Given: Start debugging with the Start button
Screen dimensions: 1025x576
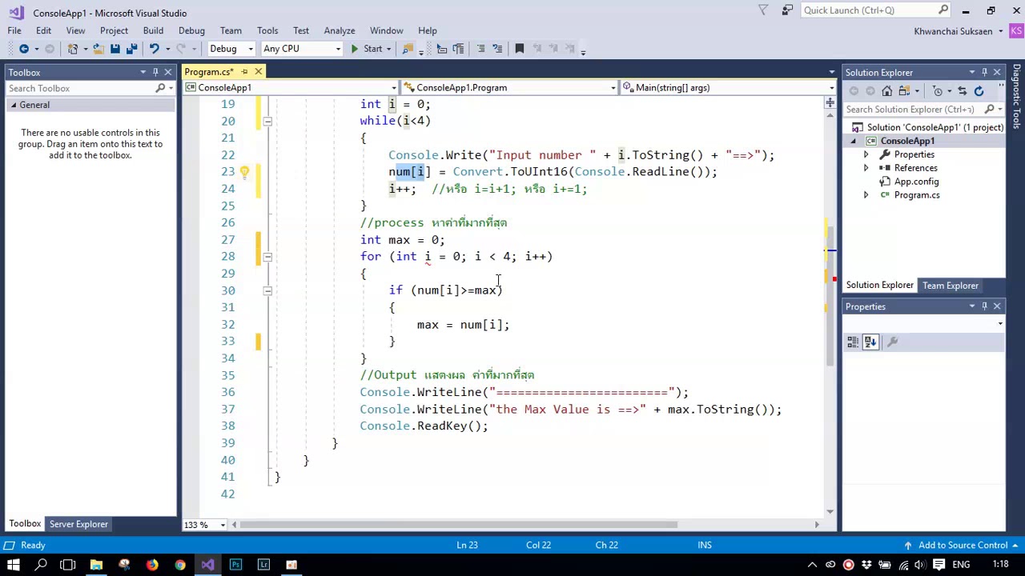Looking at the screenshot, I should [366, 49].
